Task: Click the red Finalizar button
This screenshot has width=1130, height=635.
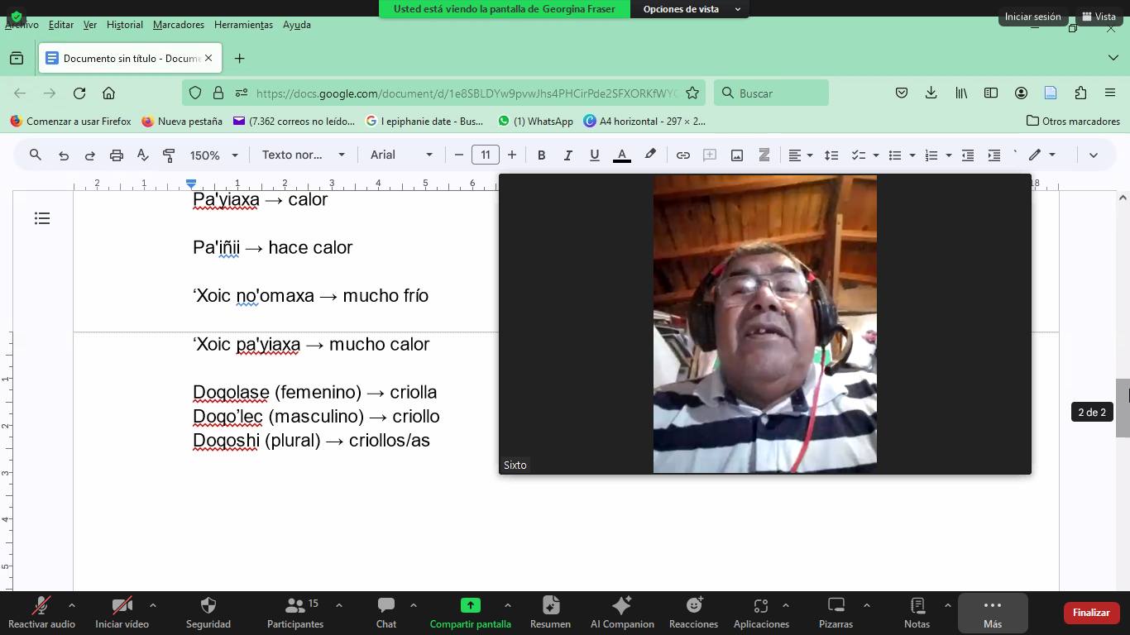Action: click(x=1090, y=613)
